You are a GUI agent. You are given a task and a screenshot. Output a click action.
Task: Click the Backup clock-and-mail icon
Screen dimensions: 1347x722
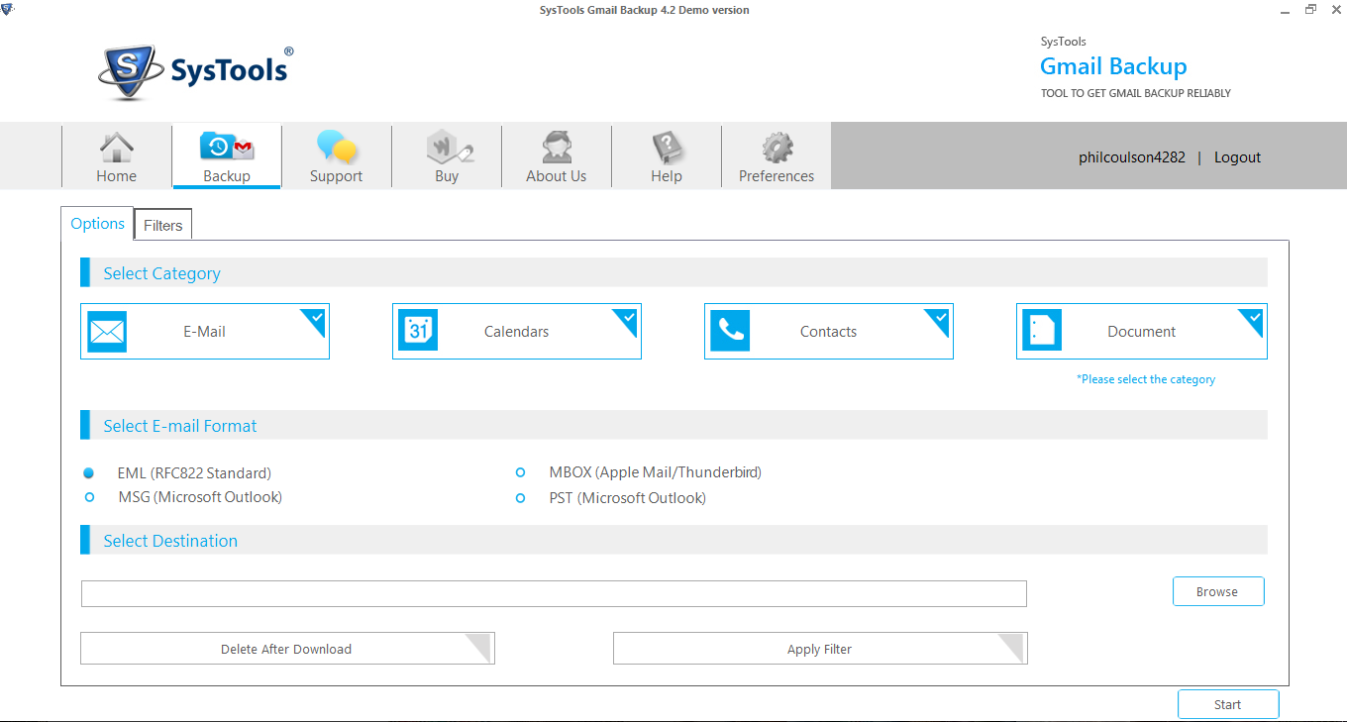tap(227, 148)
